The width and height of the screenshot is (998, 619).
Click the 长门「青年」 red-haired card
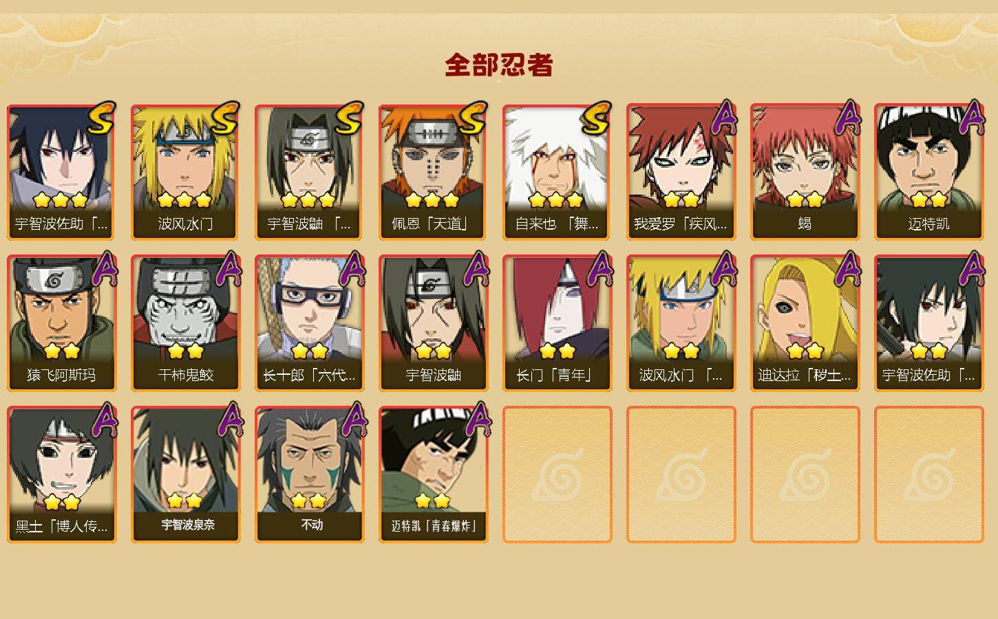557,323
